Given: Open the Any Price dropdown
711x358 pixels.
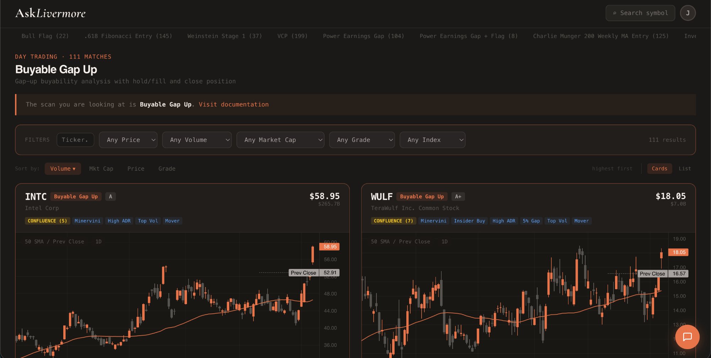Looking at the screenshot, I should pos(128,140).
